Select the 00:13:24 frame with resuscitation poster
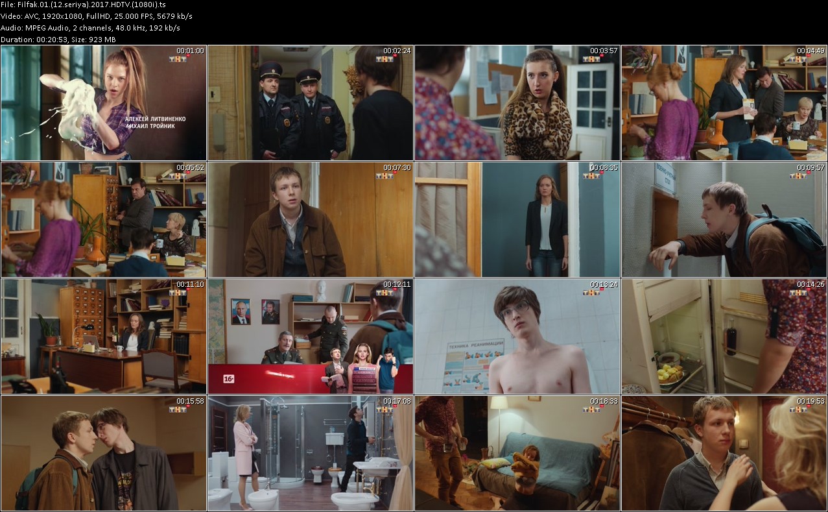The height and width of the screenshot is (512, 828). pos(517,336)
